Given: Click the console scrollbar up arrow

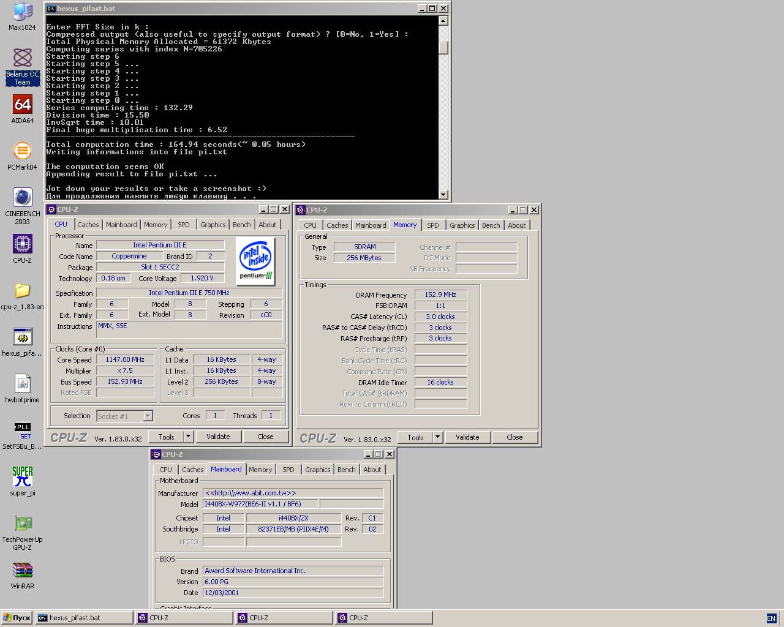Looking at the screenshot, I should coord(443,21).
